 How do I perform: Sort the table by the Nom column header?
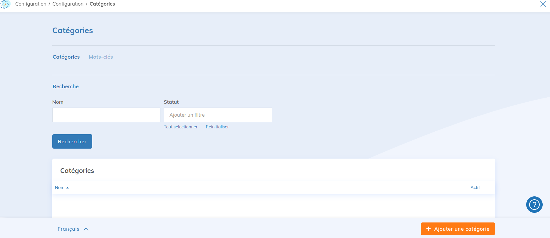pos(60,188)
